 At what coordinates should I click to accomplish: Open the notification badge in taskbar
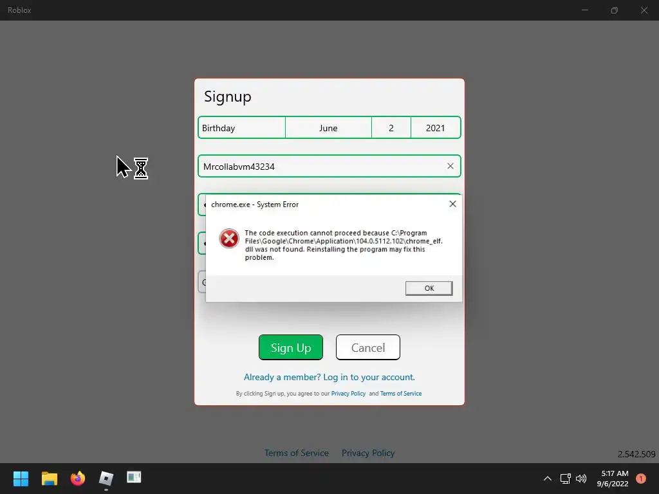640,478
